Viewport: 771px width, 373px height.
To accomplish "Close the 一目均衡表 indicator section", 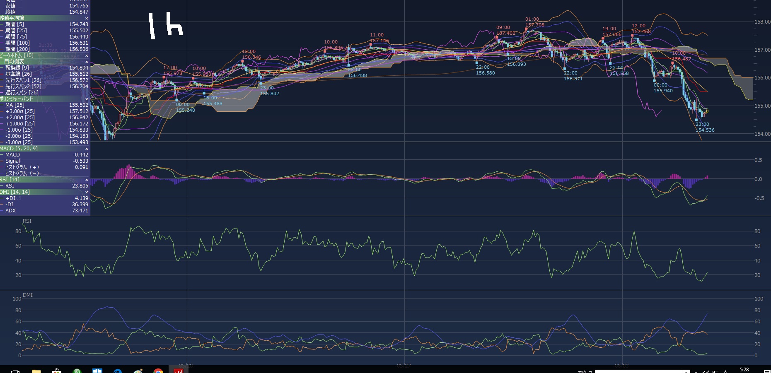I will click(87, 62).
